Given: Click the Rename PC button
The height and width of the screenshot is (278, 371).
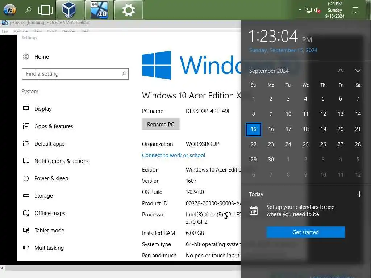Looking at the screenshot, I should pyautogui.click(x=161, y=125).
